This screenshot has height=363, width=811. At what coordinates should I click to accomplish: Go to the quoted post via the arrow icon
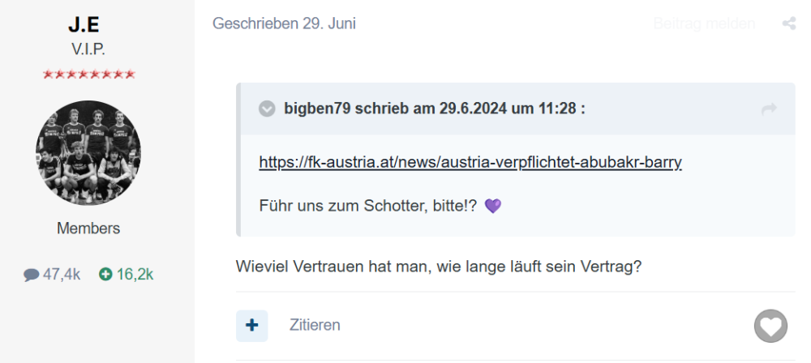pos(769,109)
